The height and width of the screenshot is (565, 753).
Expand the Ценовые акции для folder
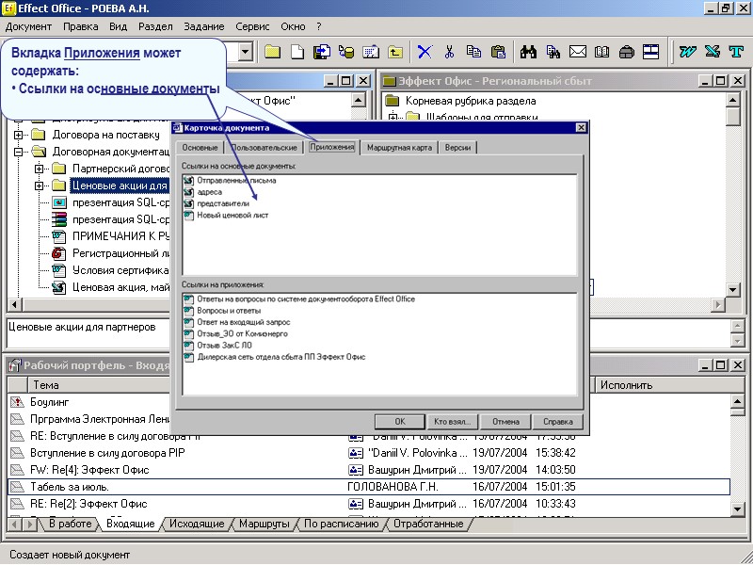point(39,186)
